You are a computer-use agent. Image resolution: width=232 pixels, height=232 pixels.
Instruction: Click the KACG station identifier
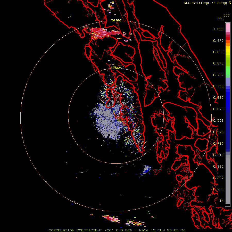pos(144,230)
